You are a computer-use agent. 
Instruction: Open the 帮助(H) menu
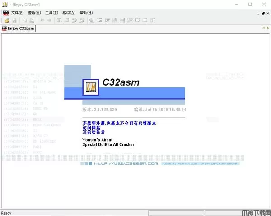point(86,13)
